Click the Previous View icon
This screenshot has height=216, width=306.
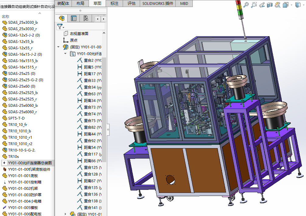[262, 5]
